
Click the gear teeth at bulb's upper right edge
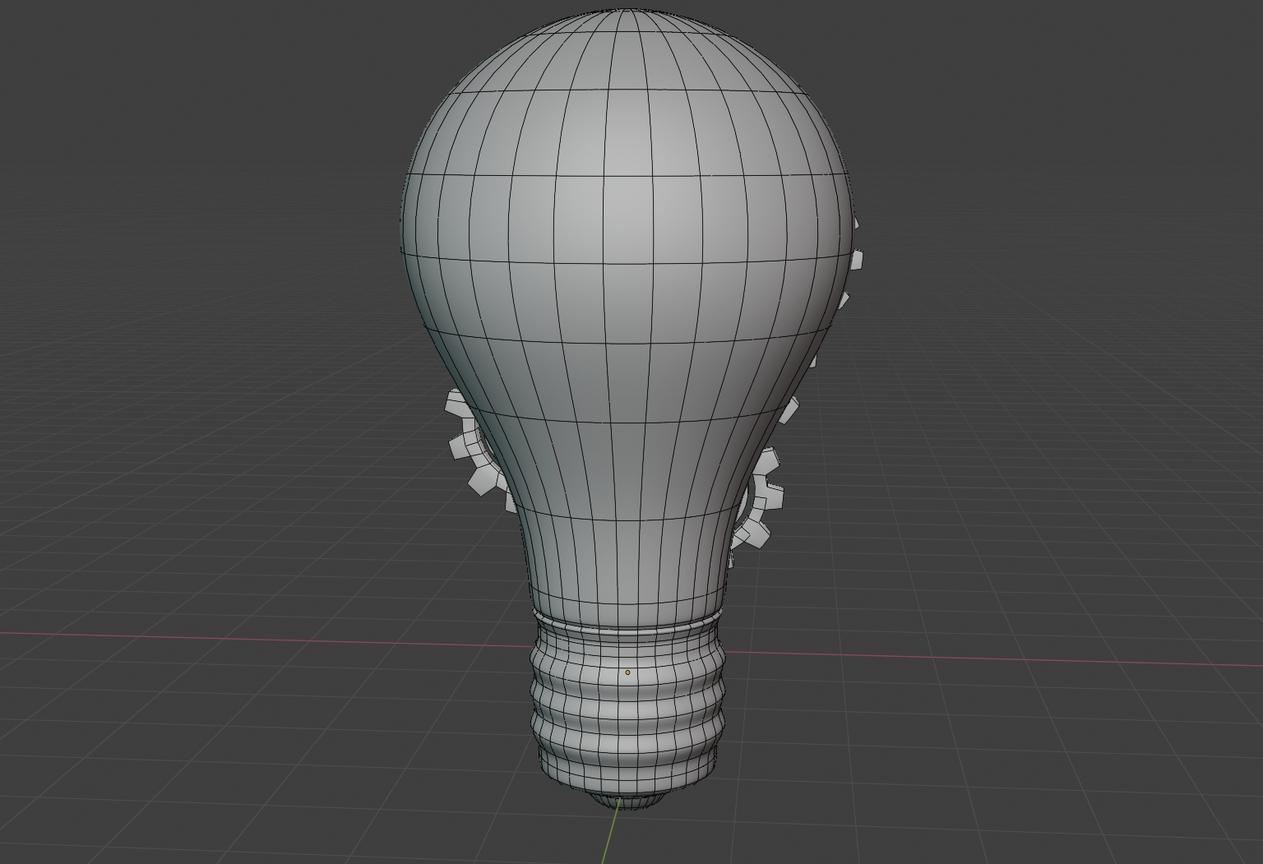click(x=854, y=260)
